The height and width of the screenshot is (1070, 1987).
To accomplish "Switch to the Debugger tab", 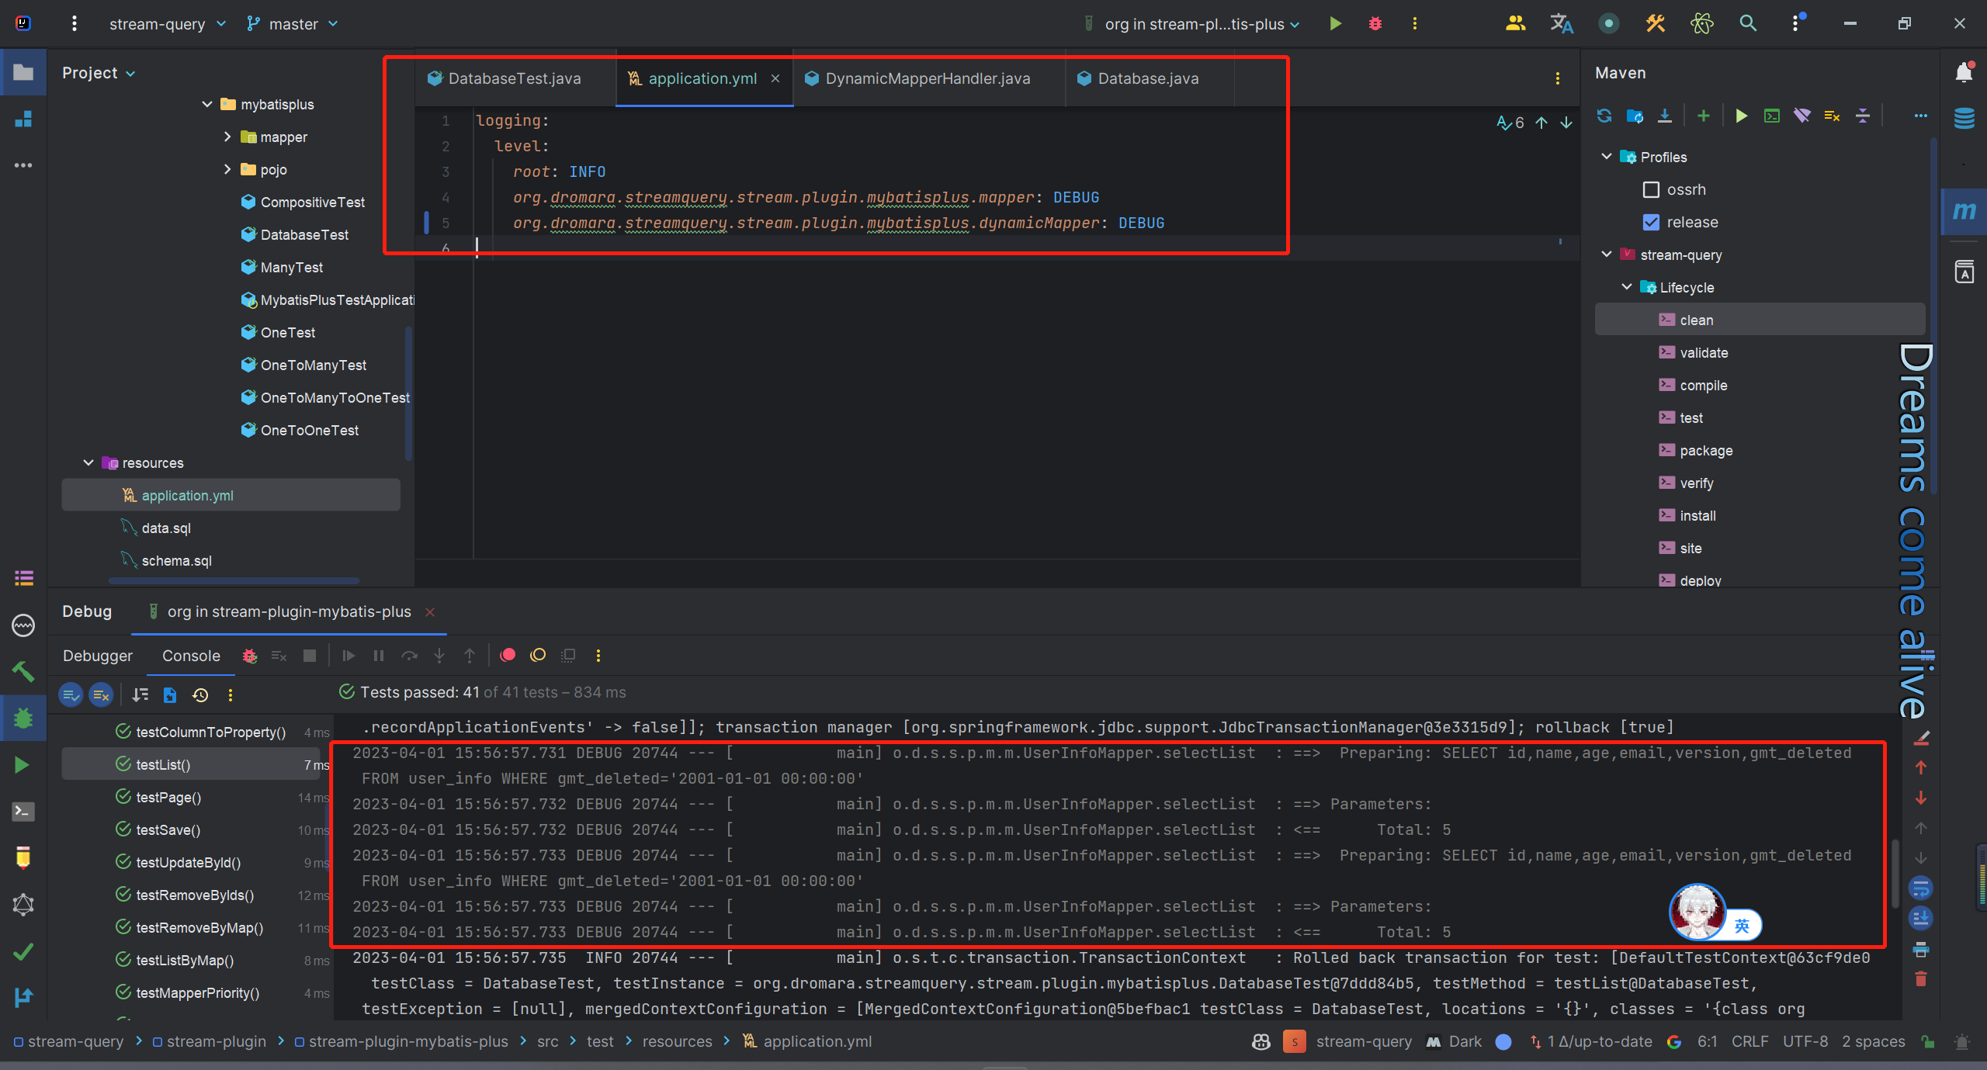I will (x=98, y=656).
